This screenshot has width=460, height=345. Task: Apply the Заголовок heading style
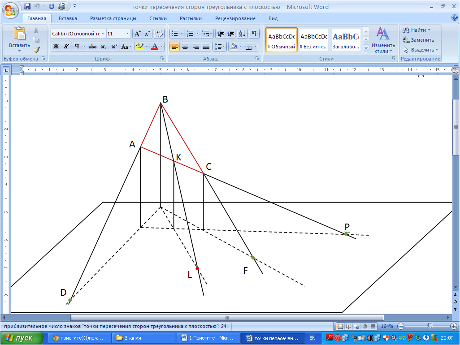coord(346,40)
